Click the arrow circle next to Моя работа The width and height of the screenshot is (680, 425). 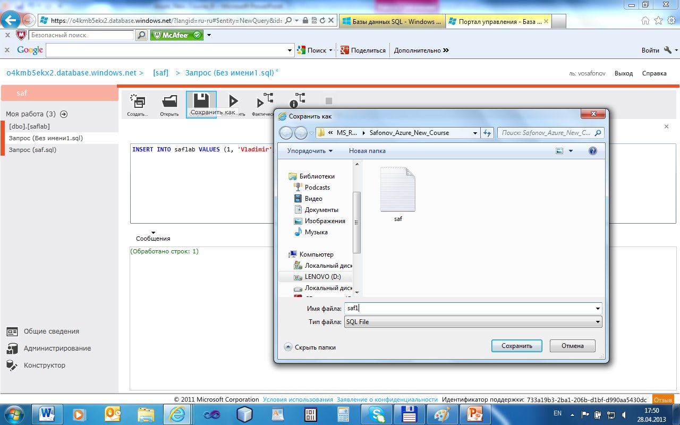[x=64, y=114]
